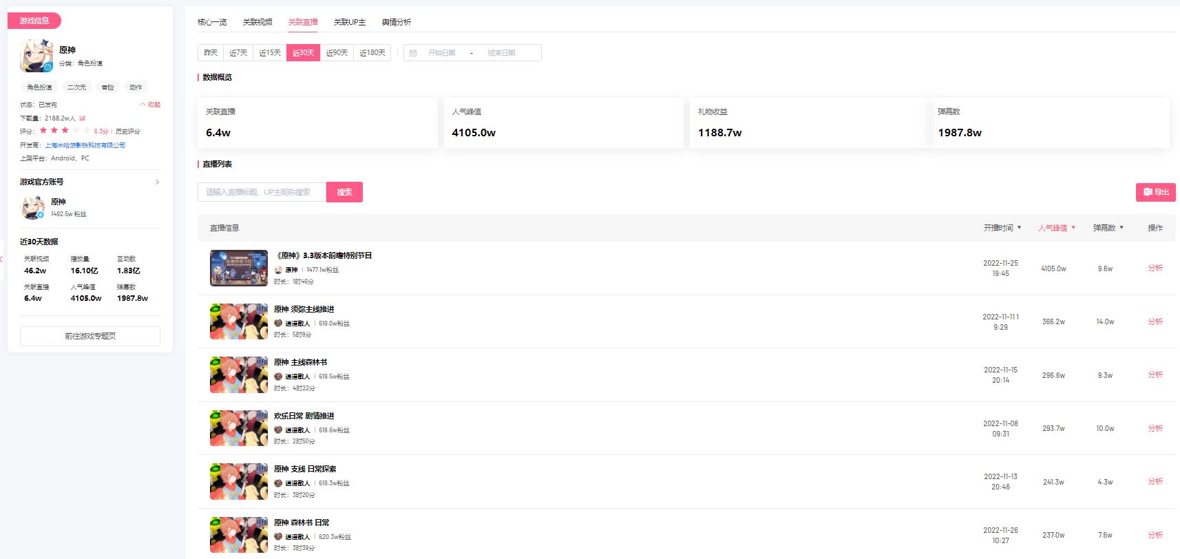Click UP avatar icon with 619.3w粉丝
The height and width of the screenshot is (559, 1180).
click(278, 483)
